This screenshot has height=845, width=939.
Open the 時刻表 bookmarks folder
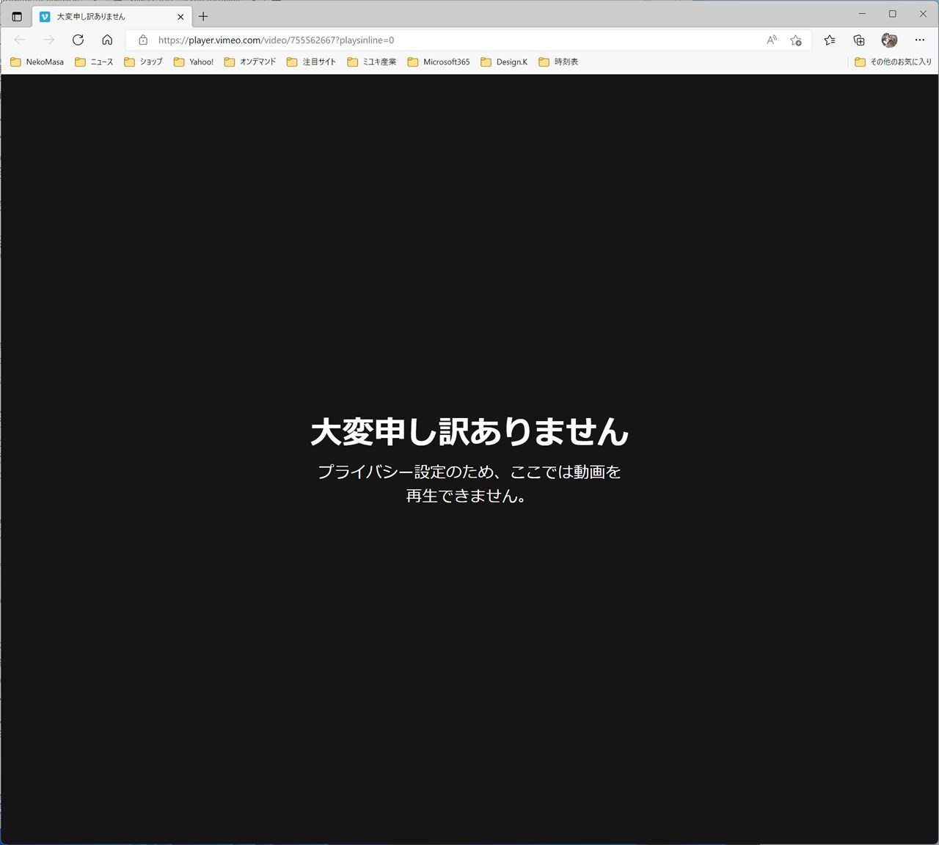click(558, 62)
